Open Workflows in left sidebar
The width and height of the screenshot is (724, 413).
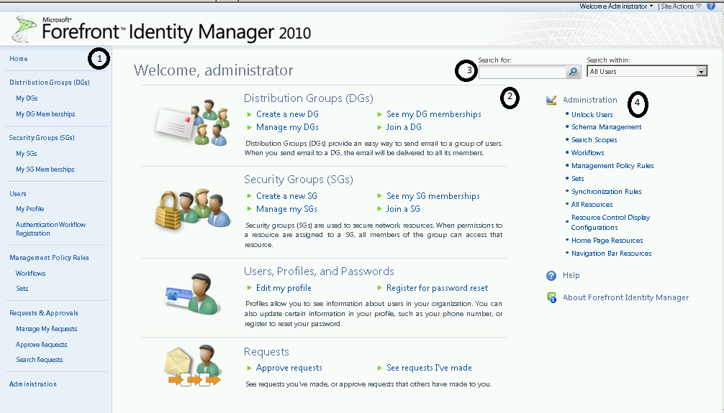click(x=30, y=274)
